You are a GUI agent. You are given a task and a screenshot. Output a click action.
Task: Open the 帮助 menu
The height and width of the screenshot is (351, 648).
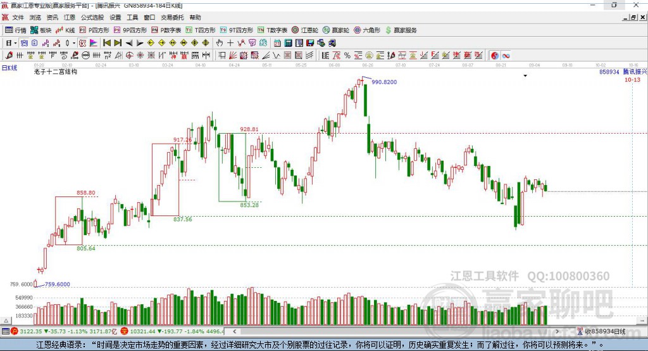click(x=195, y=17)
